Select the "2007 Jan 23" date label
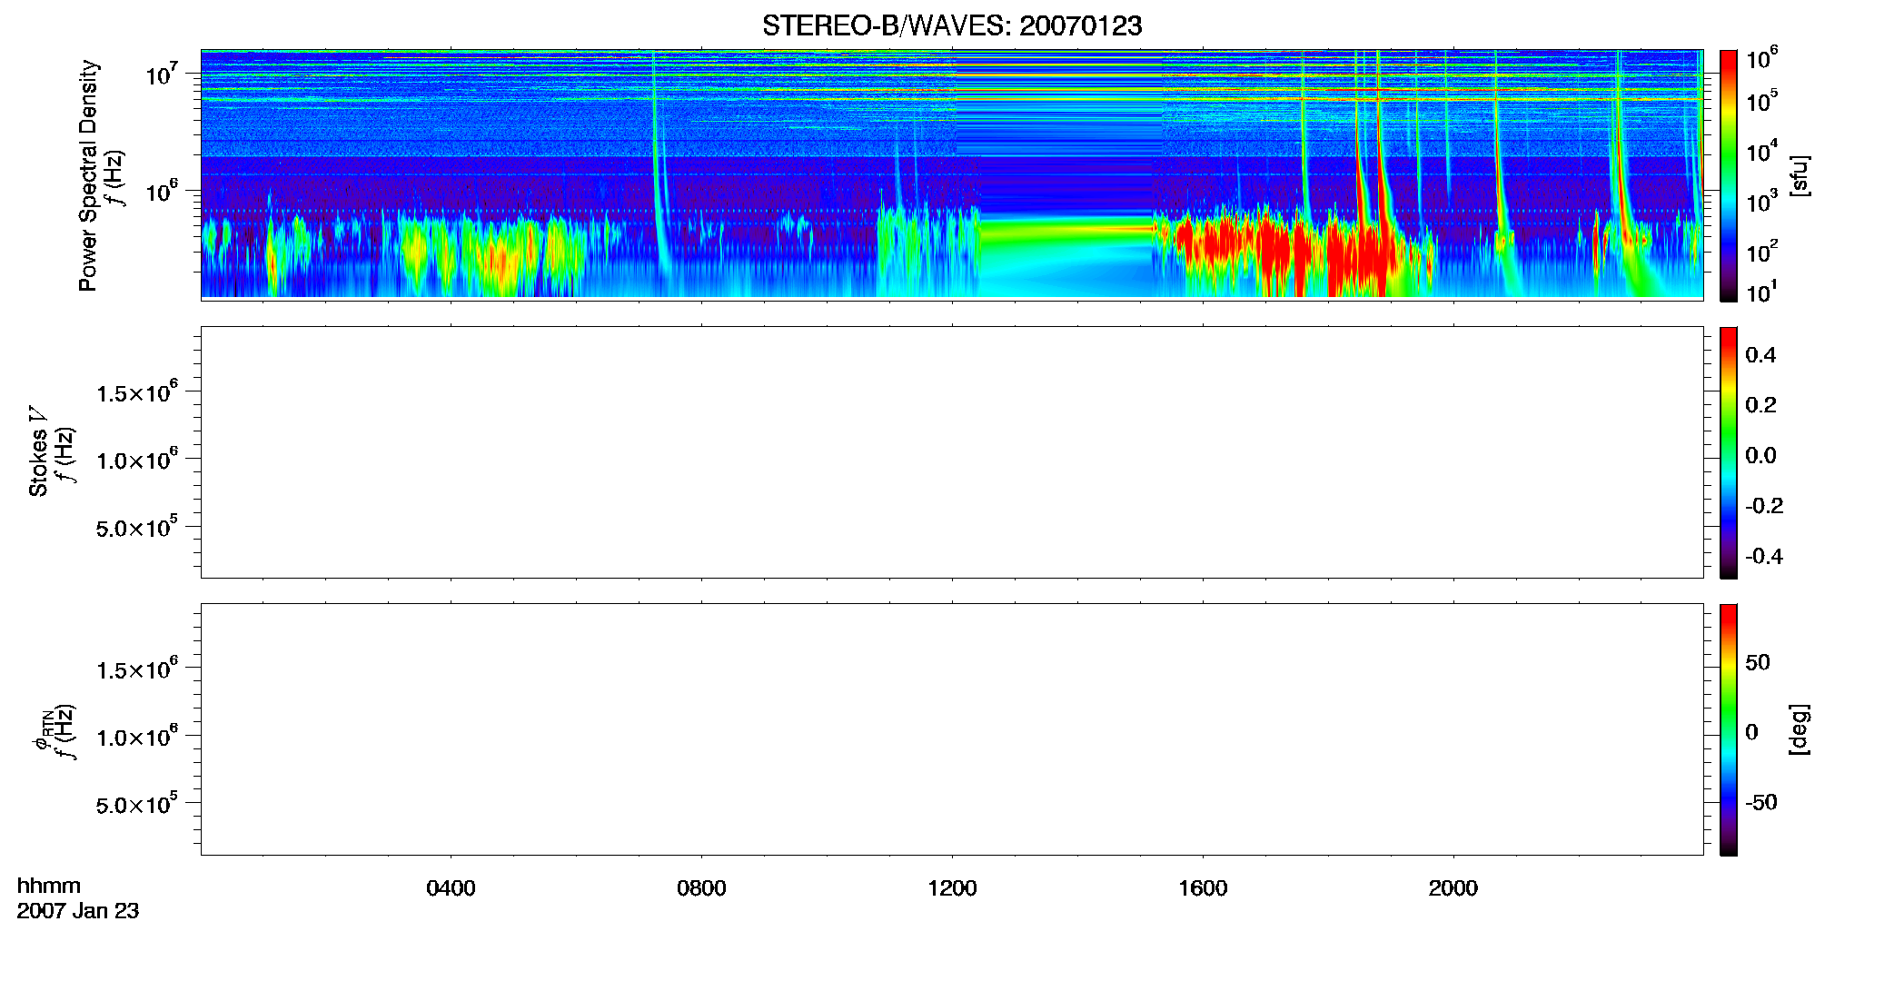 click(78, 911)
